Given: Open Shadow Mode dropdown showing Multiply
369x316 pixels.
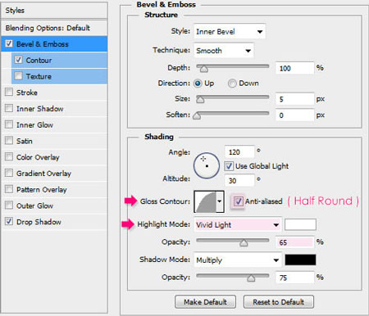Looking at the screenshot, I should [238, 260].
